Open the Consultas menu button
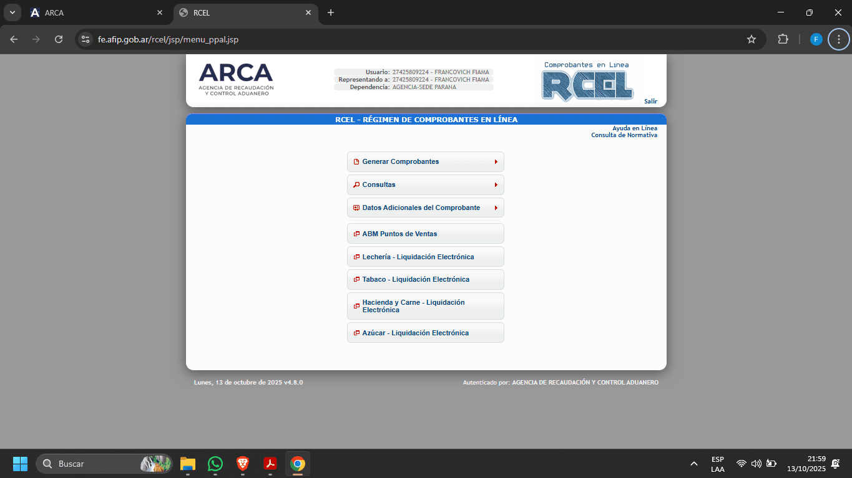Viewport: 852px width, 478px height. pos(425,184)
